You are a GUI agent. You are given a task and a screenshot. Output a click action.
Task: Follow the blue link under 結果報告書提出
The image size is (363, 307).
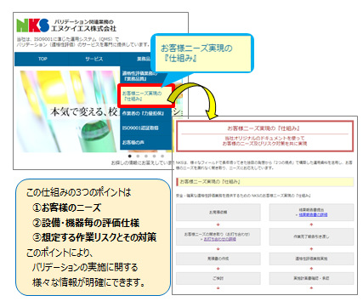click(x=313, y=215)
